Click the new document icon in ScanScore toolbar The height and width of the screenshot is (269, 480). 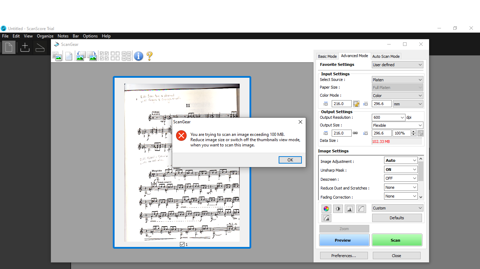(8, 47)
